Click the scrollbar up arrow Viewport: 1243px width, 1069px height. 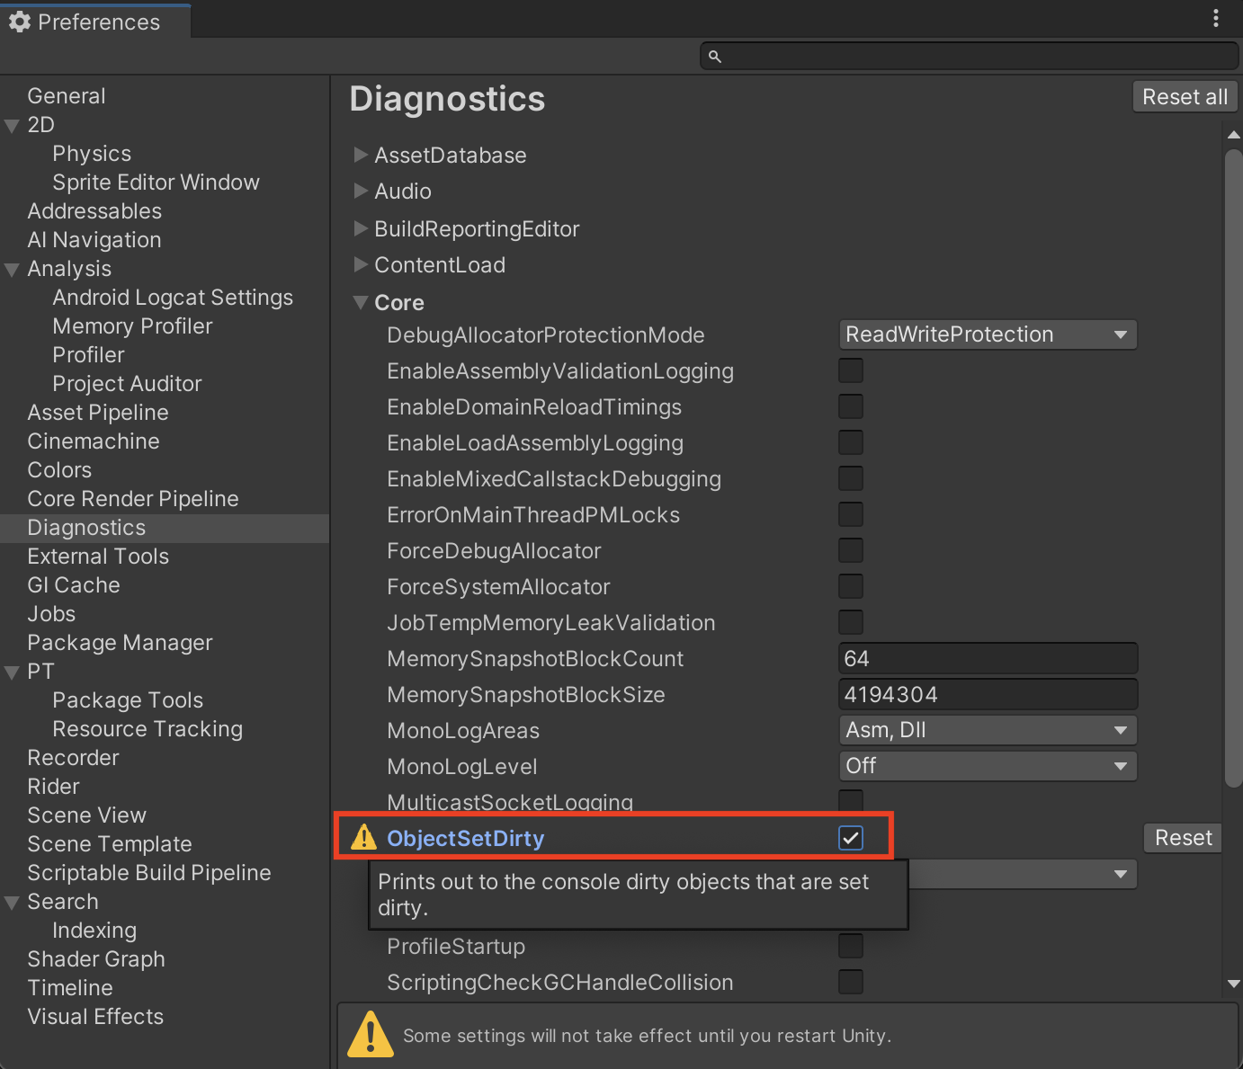point(1233,135)
